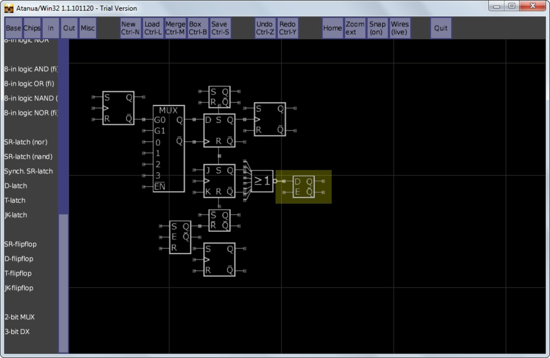Open the Base chips category
The height and width of the screenshot is (358, 550).
[13, 28]
